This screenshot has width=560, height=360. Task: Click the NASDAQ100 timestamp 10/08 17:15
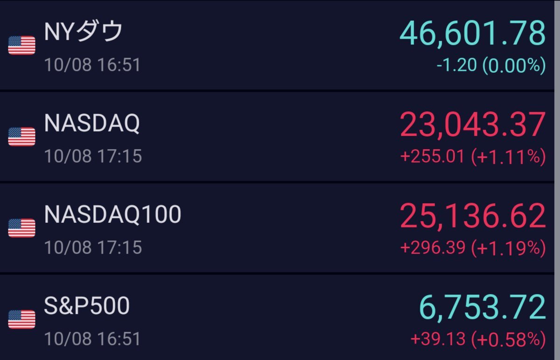[93, 247]
